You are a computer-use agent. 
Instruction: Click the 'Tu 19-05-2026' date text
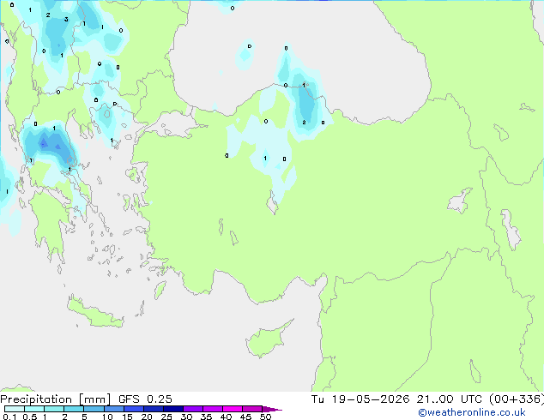coord(360,399)
